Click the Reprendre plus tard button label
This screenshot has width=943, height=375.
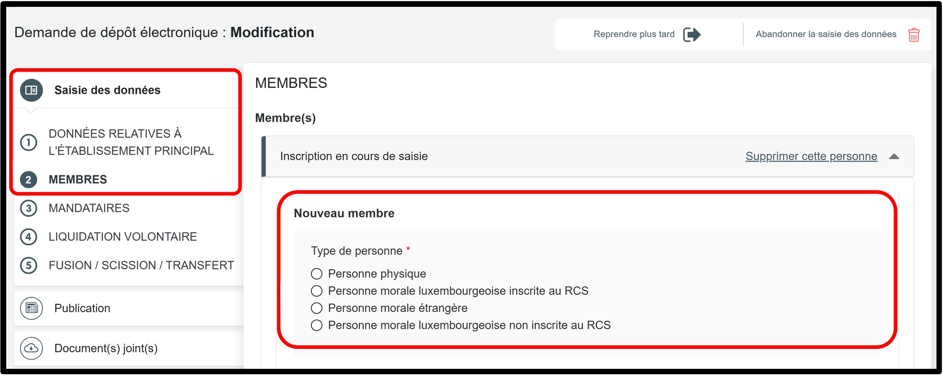coord(634,34)
